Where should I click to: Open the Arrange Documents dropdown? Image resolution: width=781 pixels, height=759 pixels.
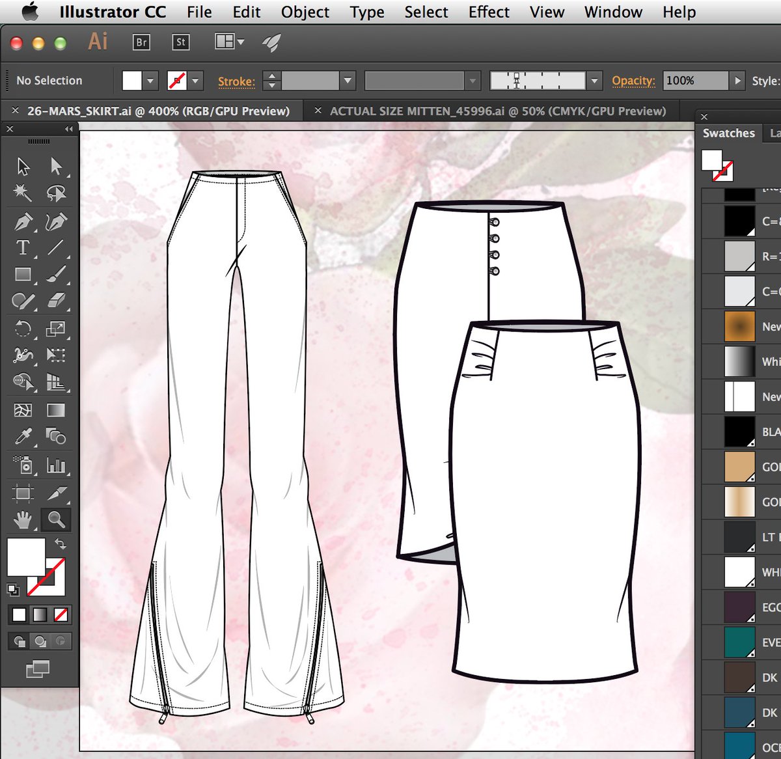pos(230,42)
